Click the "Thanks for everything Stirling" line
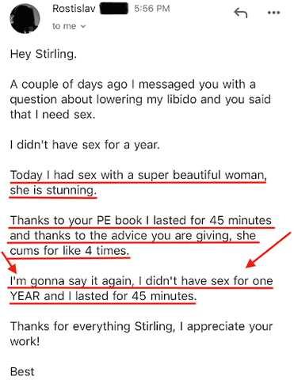The width and height of the screenshot is (294, 380). tap(141, 326)
